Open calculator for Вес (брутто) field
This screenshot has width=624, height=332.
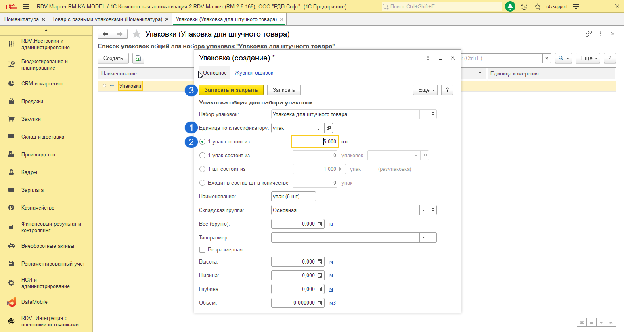[320, 224]
